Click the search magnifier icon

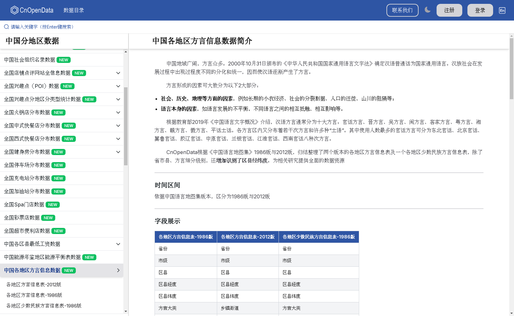(x=6, y=27)
